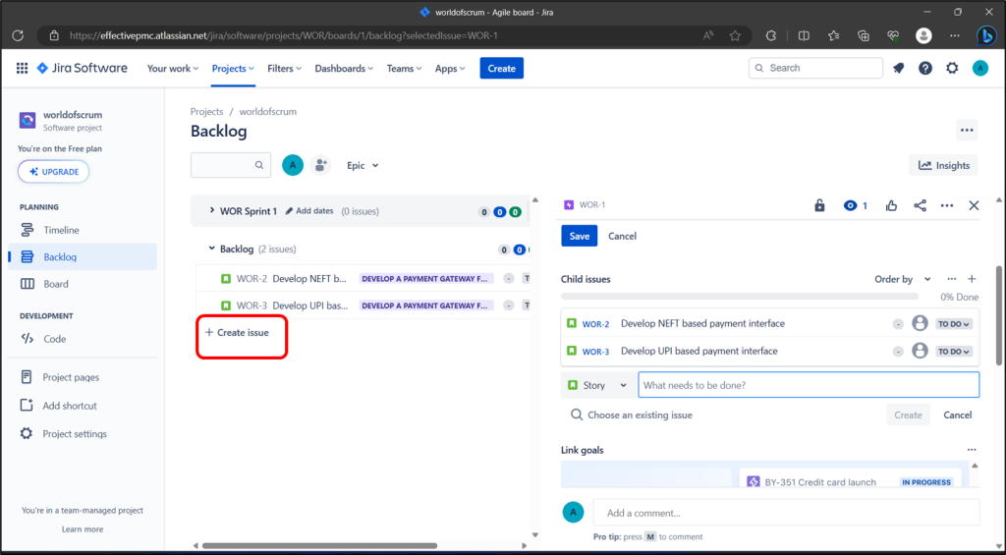This screenshot has width=1006, height=555.
Task: Click the thumbs up vote icon
Action: (x=891, y=205)
